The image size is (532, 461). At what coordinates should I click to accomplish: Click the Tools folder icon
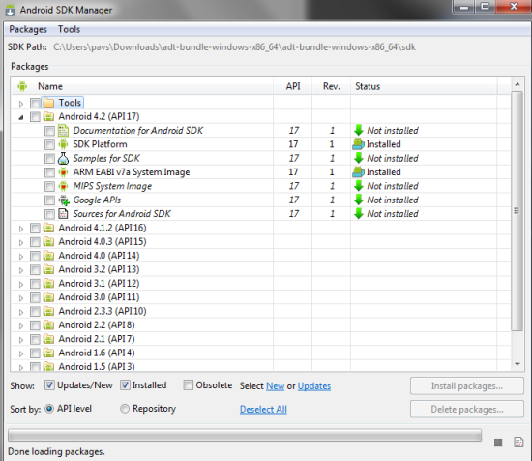(49, 103)
